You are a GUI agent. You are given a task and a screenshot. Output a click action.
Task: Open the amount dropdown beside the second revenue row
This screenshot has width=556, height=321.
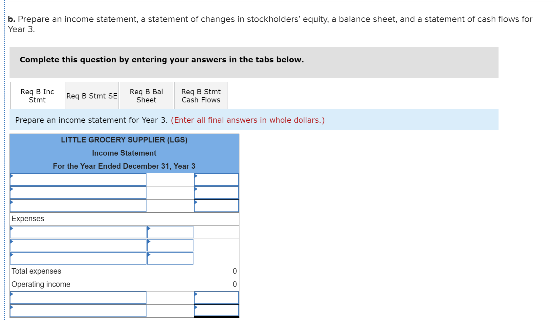pos(216,193)
